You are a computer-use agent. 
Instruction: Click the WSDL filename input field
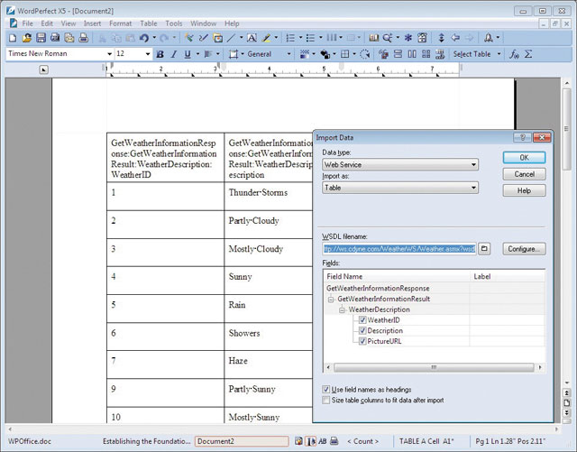coord(399,249)
